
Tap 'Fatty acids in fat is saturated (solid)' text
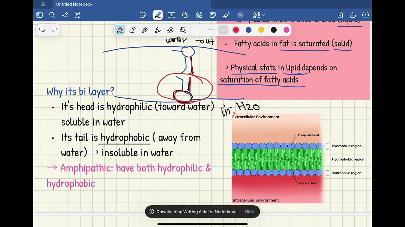coord(293,44)
